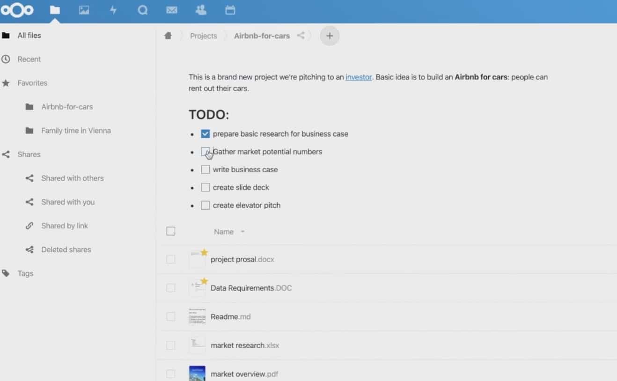This screenshot has width=617, height=381.
Task: Click the Nextcloud logo
Action: (17, 10)
